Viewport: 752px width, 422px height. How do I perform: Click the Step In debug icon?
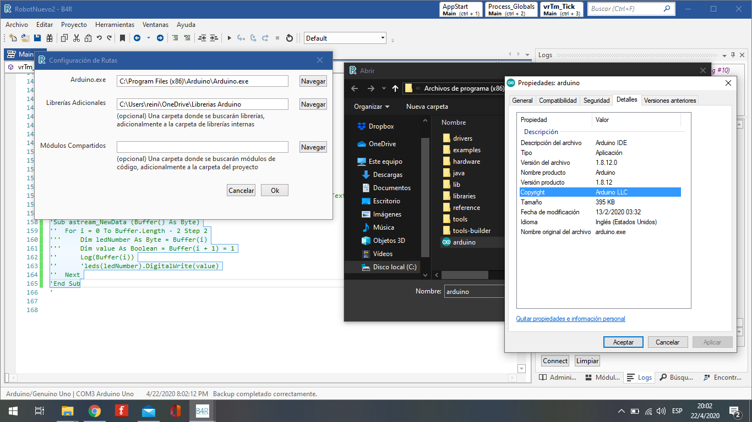(x=241, y=38)
